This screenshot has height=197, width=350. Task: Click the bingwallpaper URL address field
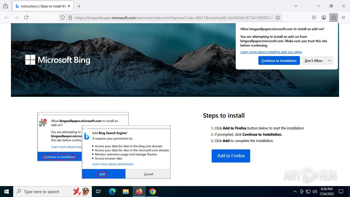point(174,18)
